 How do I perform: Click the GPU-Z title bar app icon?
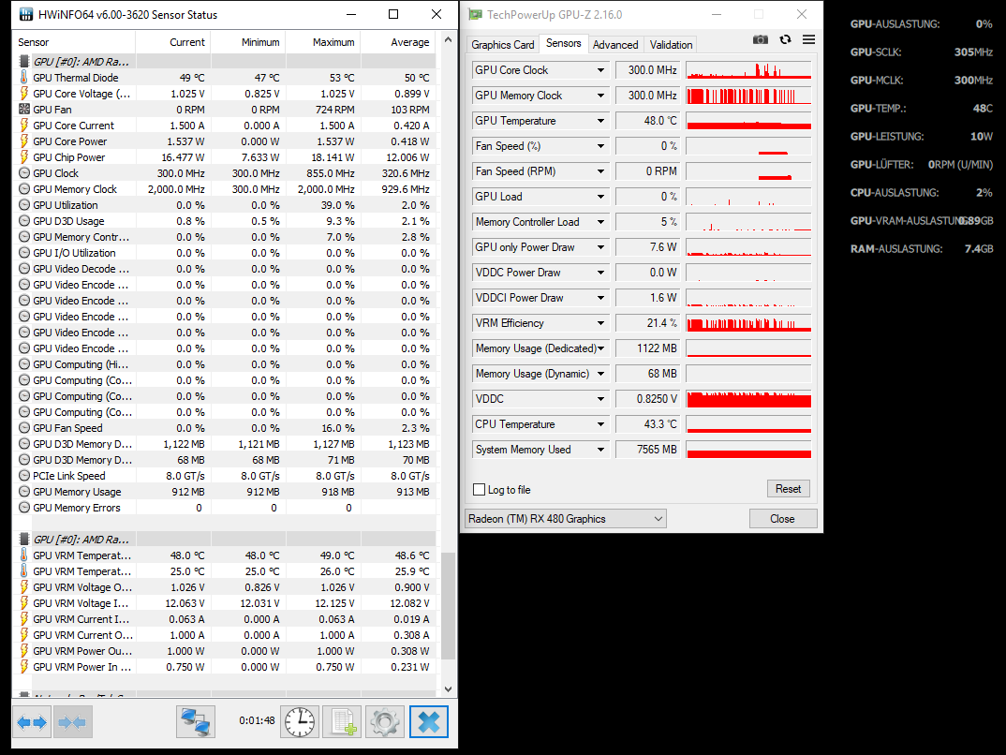point(475,14)
